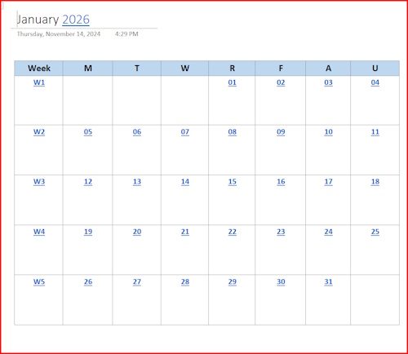Click the 'Thursday, November 14, 2024' date stamp
Image resolution: width=408 pixels, height=354 pixels.
(59, 34)
